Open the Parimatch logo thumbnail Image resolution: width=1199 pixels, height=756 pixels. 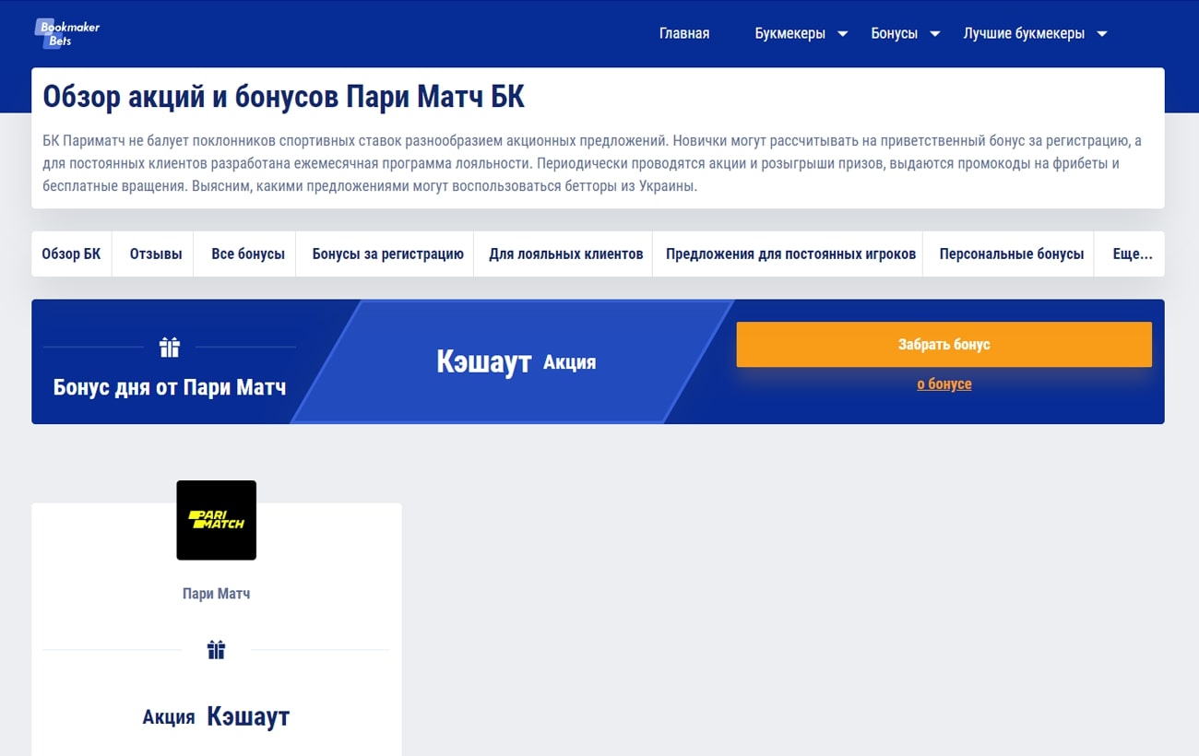[x=216, y=519]
